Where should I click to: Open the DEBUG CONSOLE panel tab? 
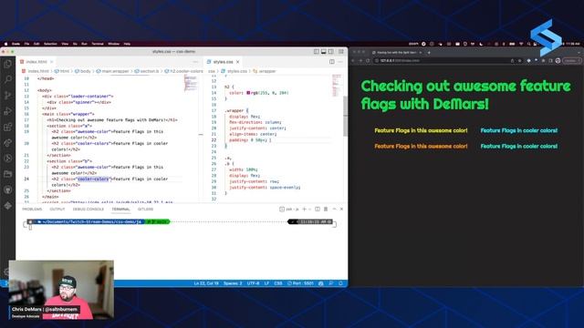click(89, 209)
